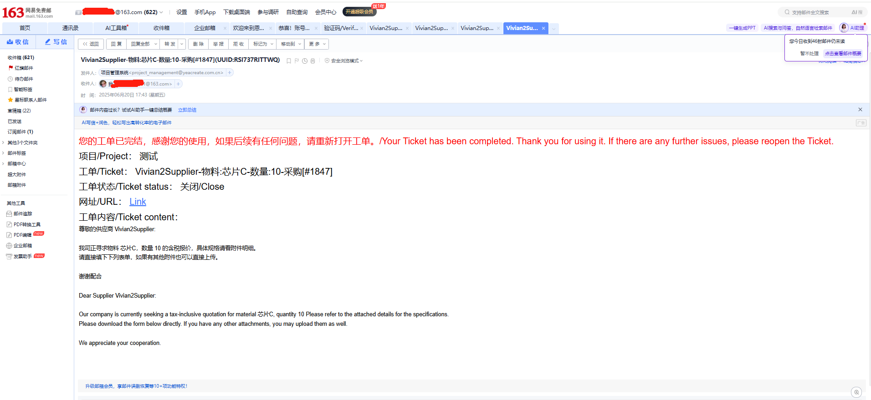Open 邮件追踪 mail tracking tool
871x400 pixels.
click(22, 214)
